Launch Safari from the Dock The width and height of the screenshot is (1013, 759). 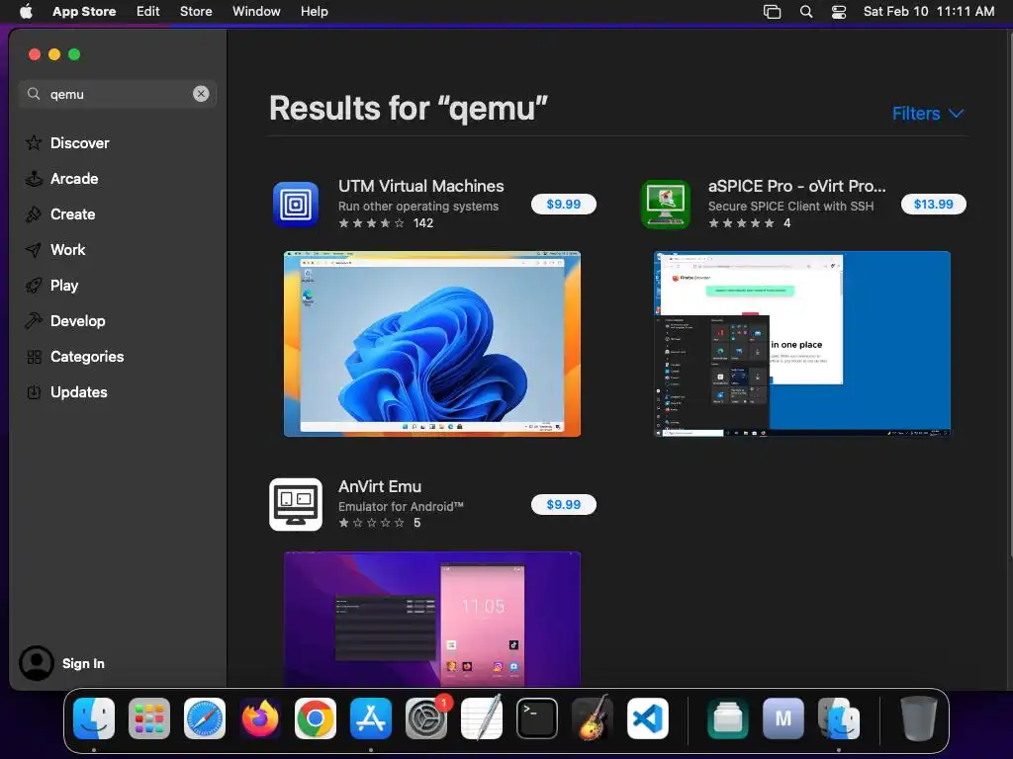coord(205,718)
